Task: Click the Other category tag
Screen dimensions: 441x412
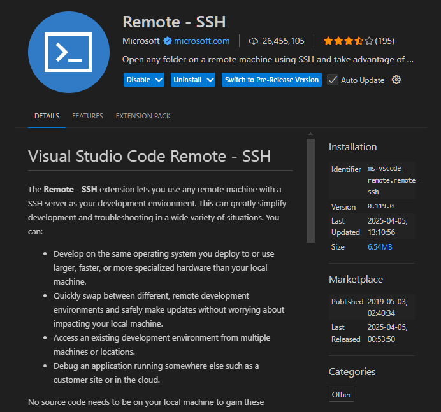Action: coord(341,394)
